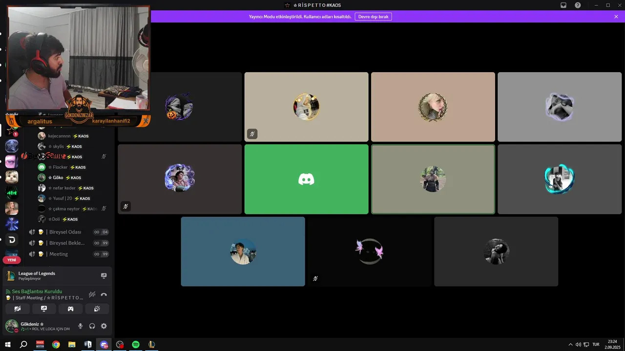Screen dimensions: 625x351
Task: Open the volume control in system tray
Action: pos(578,345)
